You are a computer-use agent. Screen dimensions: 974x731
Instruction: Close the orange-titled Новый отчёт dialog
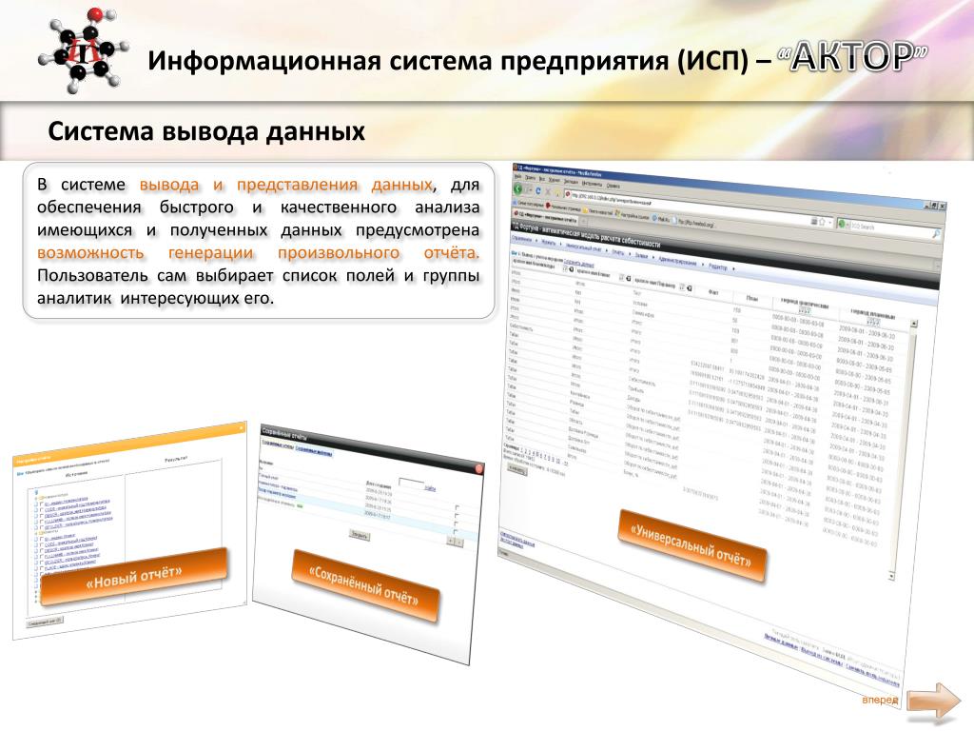241,427
